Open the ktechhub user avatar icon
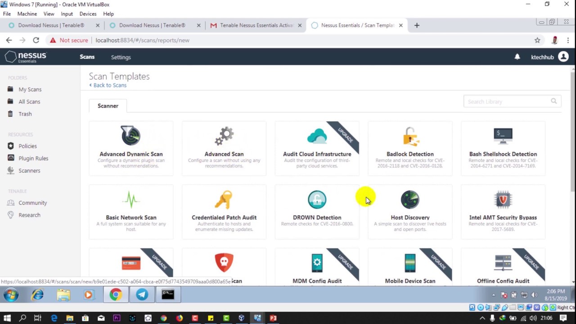 [x=563, y=57]
